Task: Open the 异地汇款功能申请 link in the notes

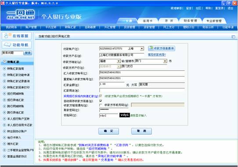Action: (110, 156)
